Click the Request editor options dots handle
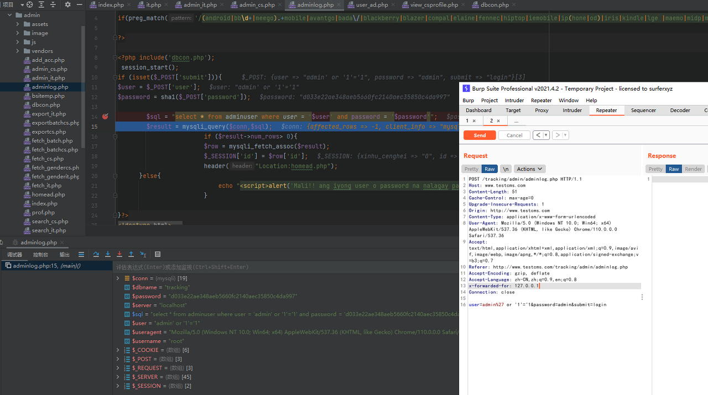 tap(642, 297)
